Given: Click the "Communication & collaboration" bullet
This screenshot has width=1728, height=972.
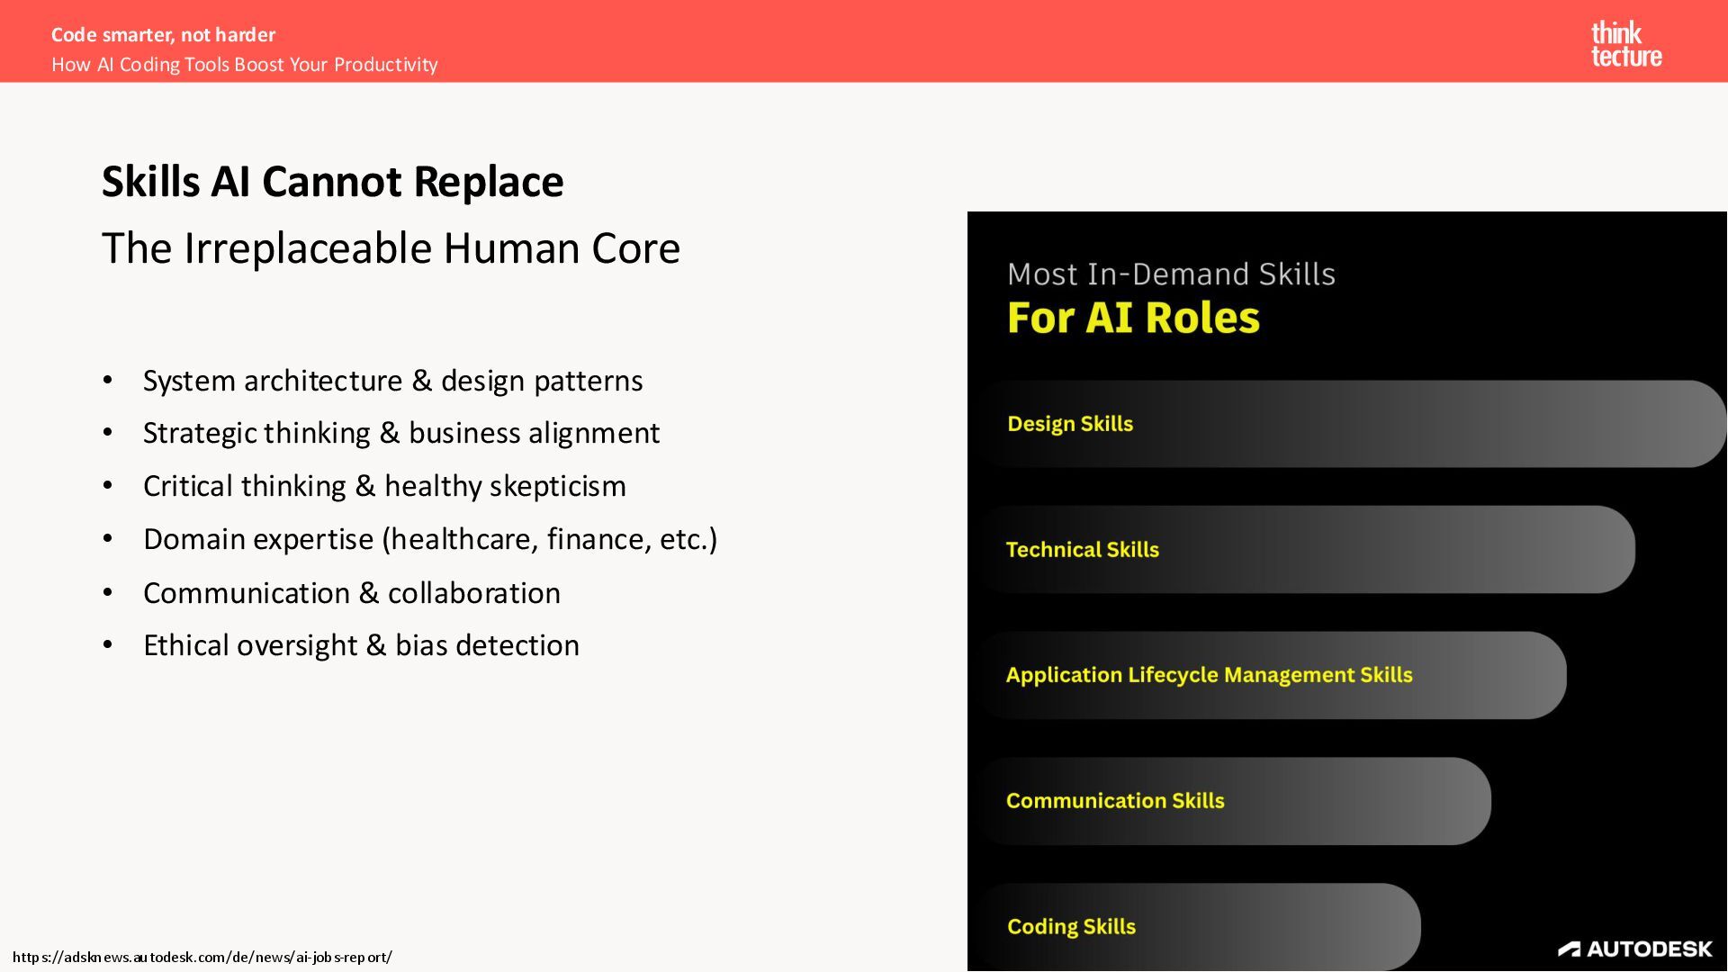Looking at the screenshot, I should tap(352, 593).
